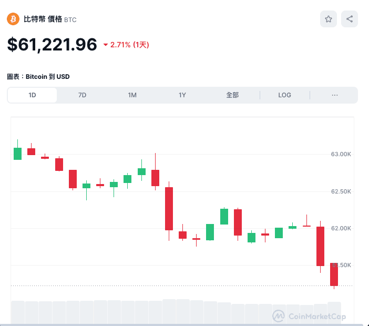369x326 pixels.
Task: Click the tall red candle dropping below 62.00K
Action: pyautogui.click(x=169, y=208)
